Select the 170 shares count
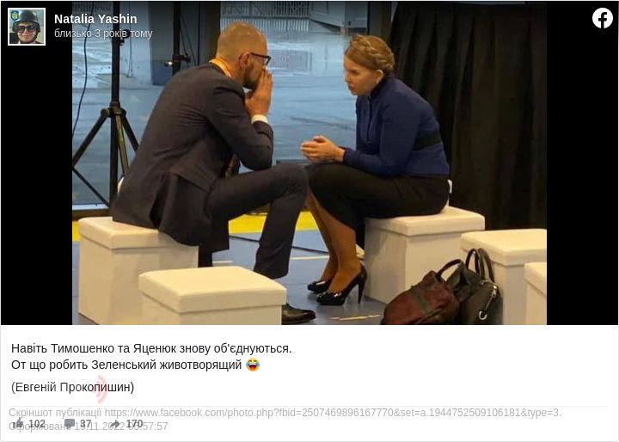The image size is (619, 442). (134, 423)
